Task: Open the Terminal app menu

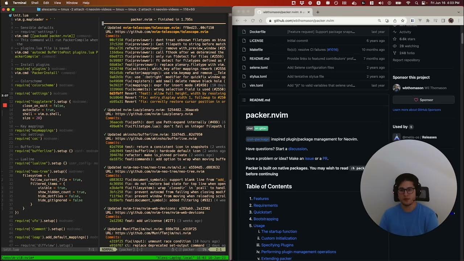Action: (x=20, y=3)
